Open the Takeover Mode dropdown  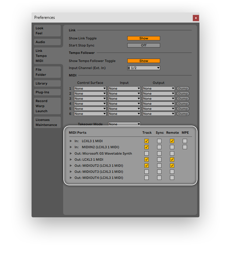[124, 124]
